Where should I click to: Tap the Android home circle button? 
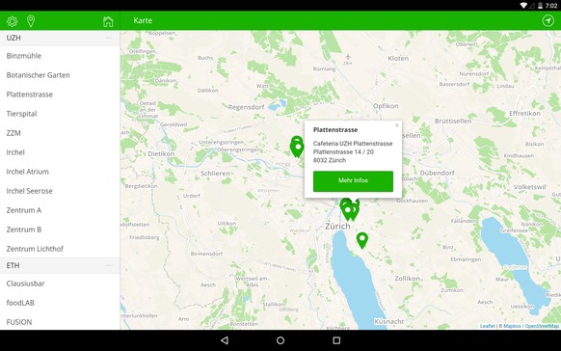[x=280, y=340]
